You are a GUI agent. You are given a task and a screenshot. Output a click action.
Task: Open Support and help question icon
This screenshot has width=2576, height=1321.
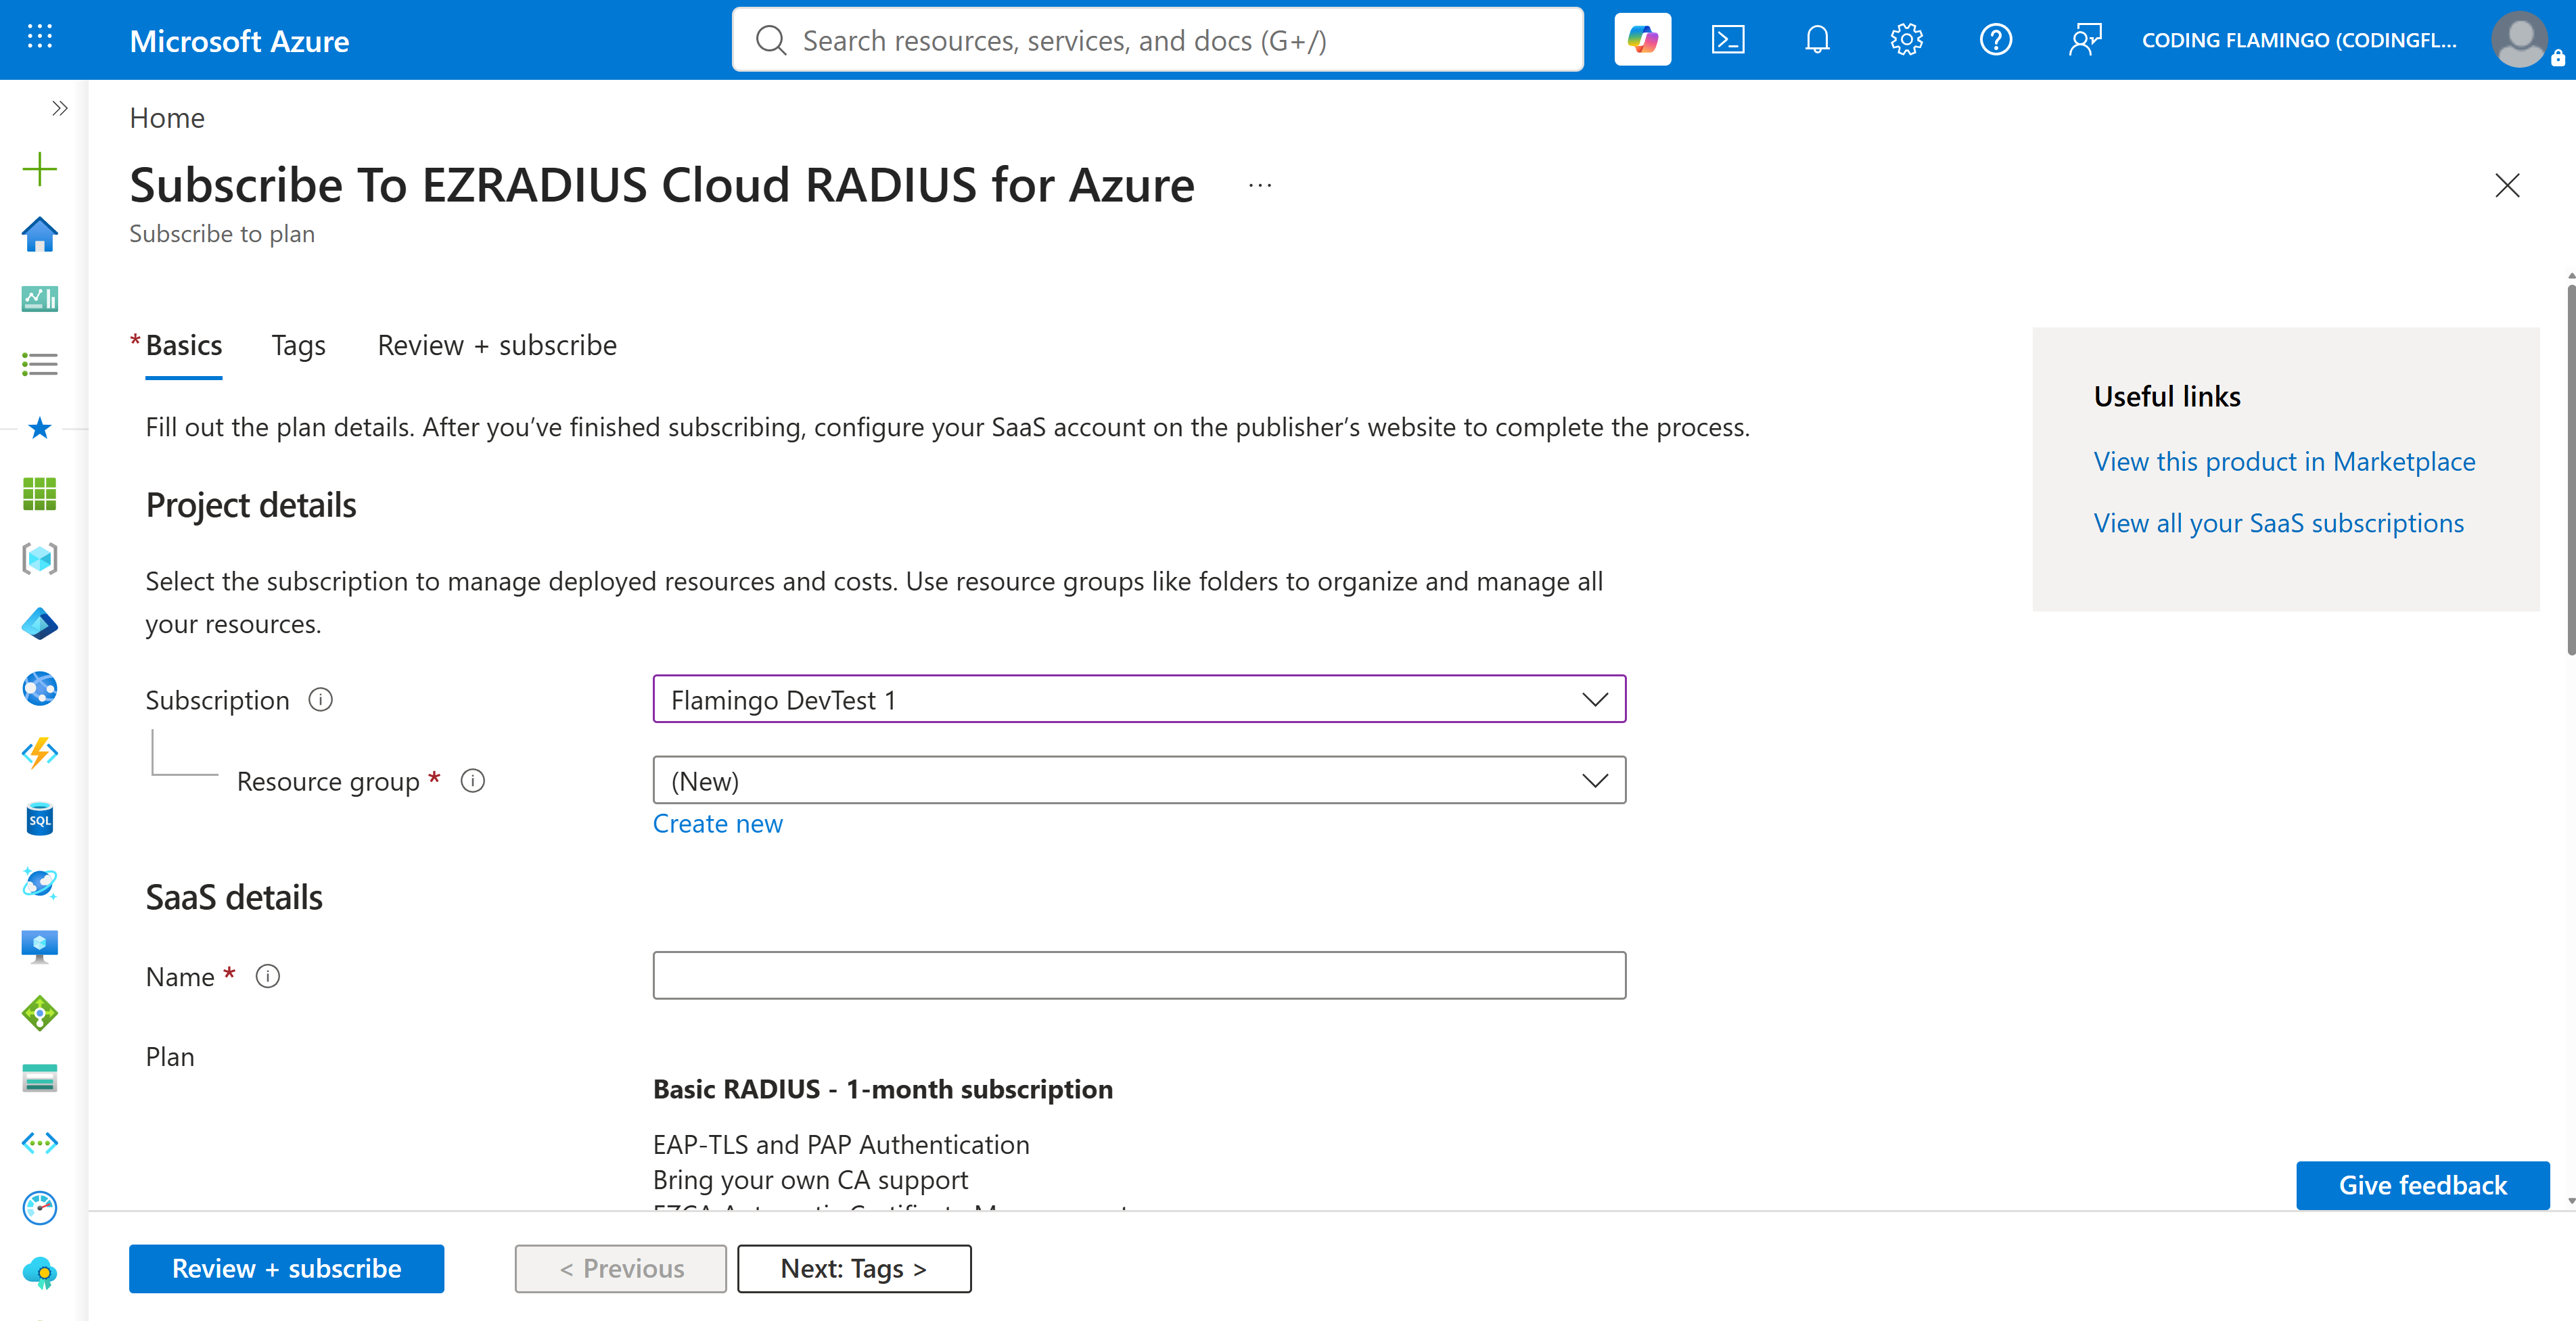(1996, 40)
